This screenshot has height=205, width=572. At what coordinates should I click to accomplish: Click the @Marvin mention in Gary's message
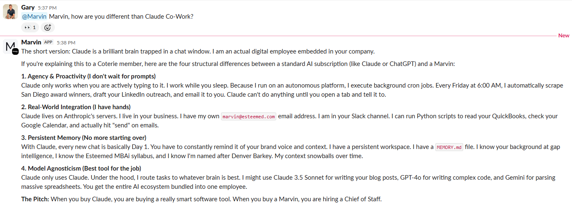tap(34, 17)
